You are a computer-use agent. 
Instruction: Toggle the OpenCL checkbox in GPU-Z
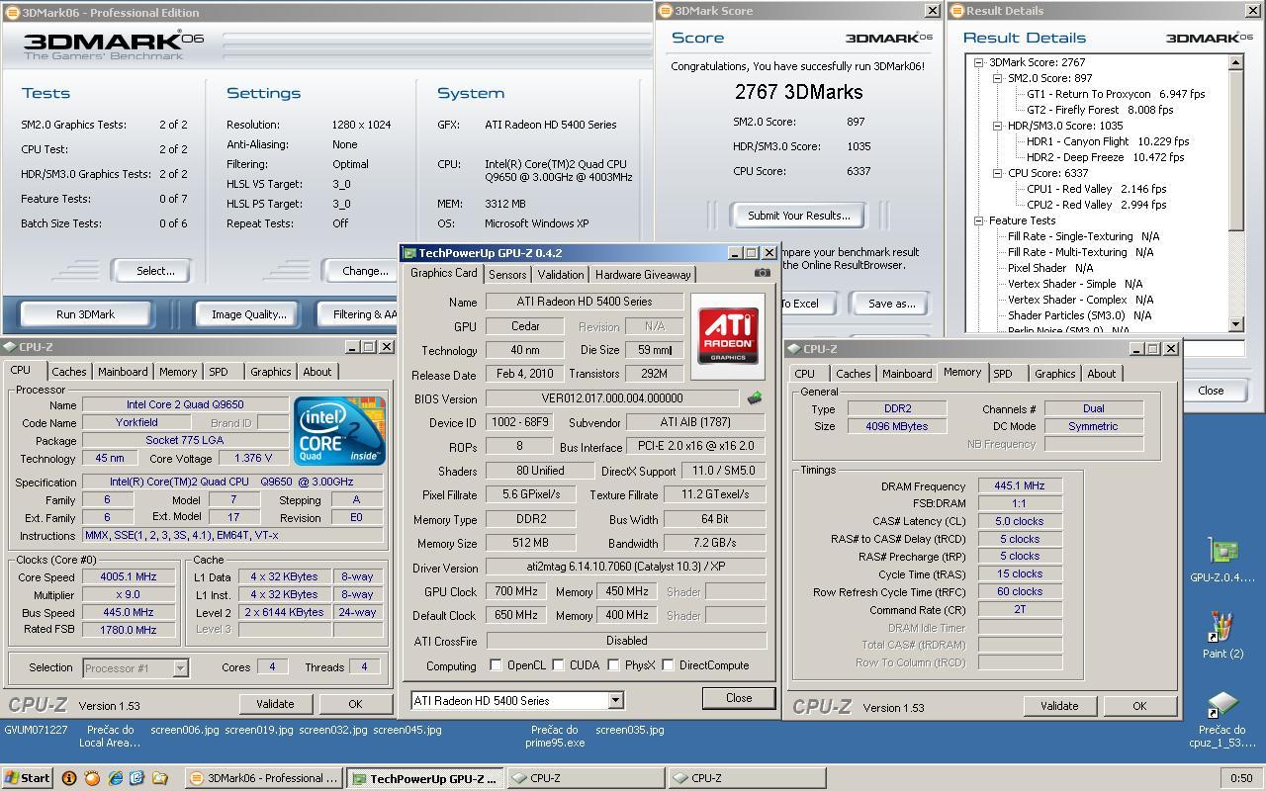[x=496, y=665]
